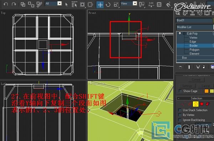214x141 pixels.
Task: Click the Box01 object name field
Action: (x=194, y=20)
